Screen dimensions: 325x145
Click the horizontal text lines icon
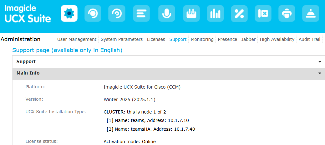coord(141,13)
